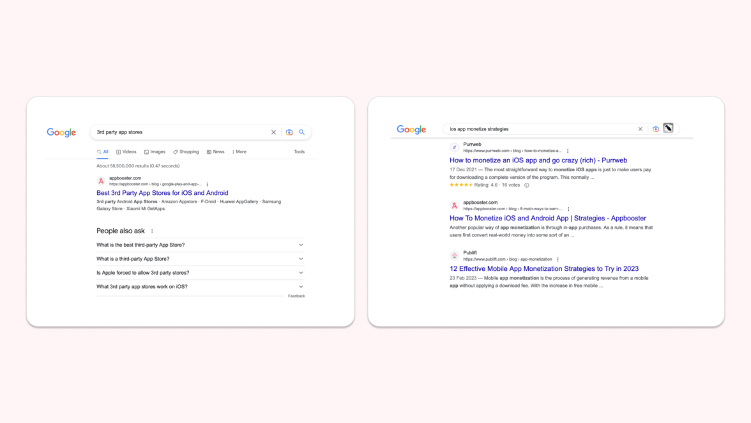Open the search Tools option
The height and width of the screenshot is (423, 751).
click(x=300, y=152)
